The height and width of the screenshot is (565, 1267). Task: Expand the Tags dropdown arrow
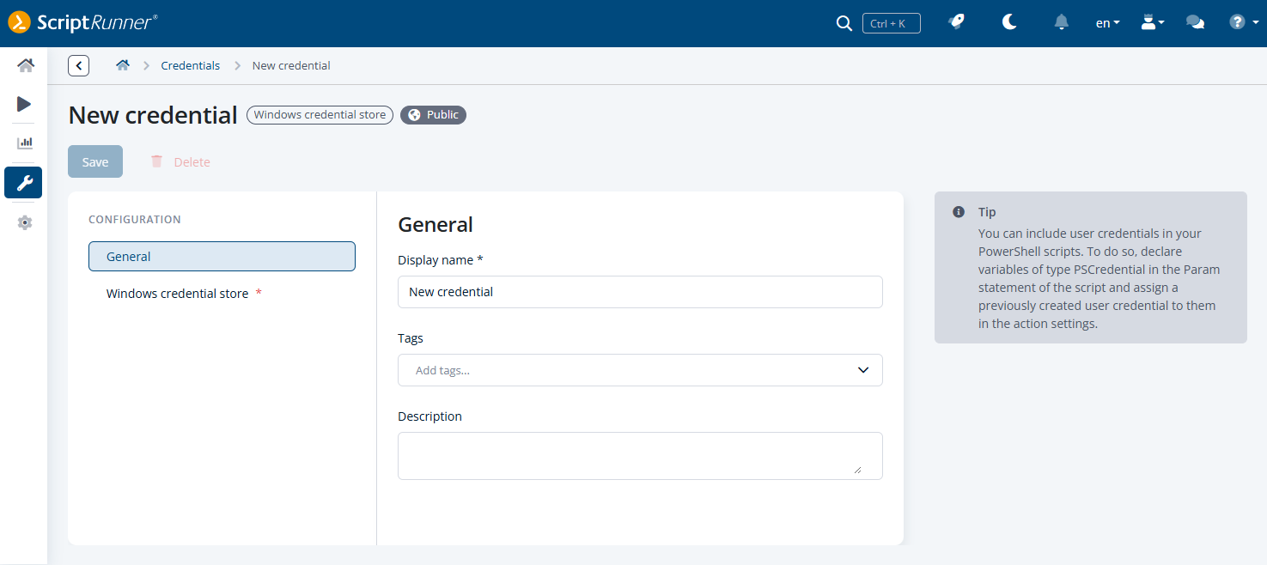click(863, 370)
